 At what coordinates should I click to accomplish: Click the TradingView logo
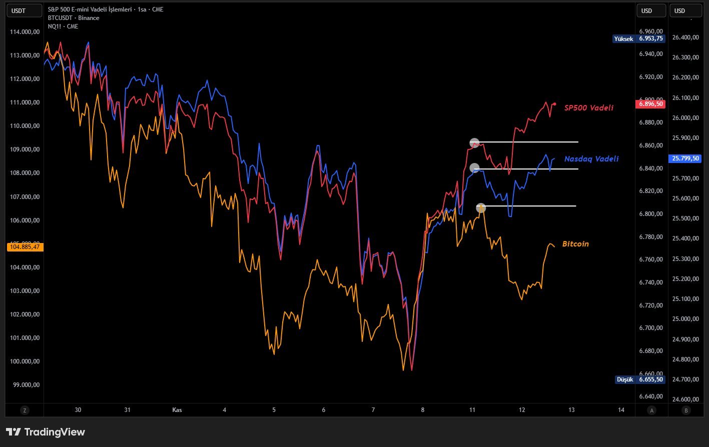point(46,432)
